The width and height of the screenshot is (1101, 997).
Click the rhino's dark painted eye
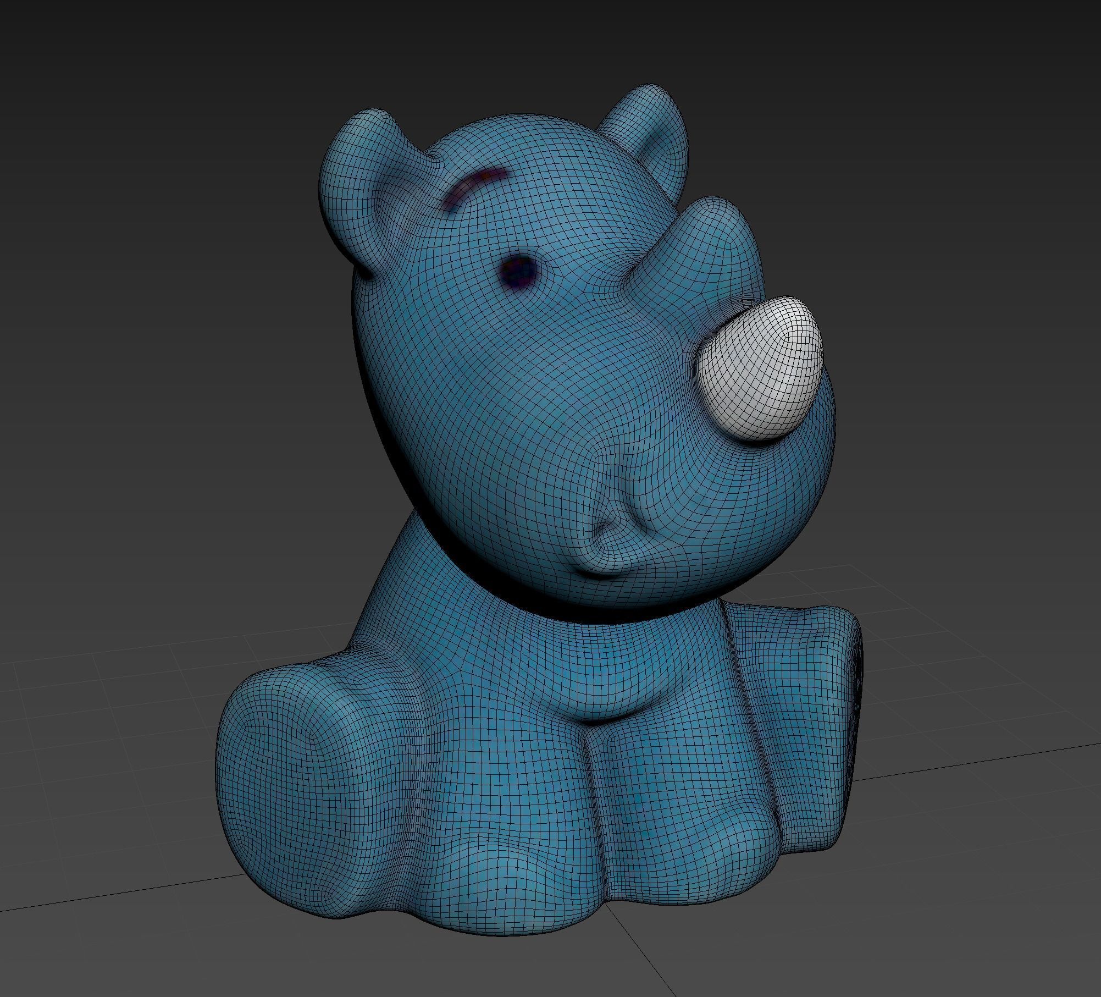[x=518, y=271]
